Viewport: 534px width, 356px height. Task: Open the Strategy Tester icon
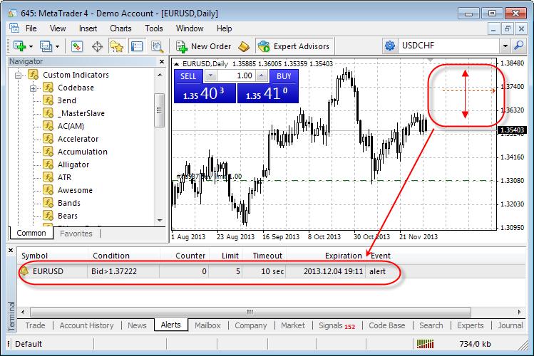(157, 46)
